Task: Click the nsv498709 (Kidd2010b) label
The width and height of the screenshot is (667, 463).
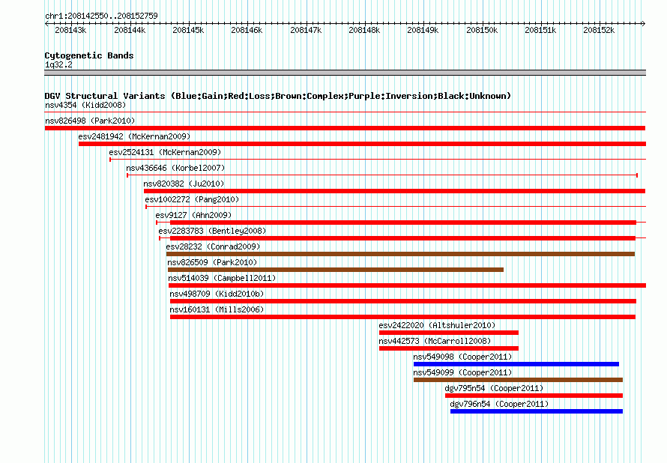Action: click(217, 294)
